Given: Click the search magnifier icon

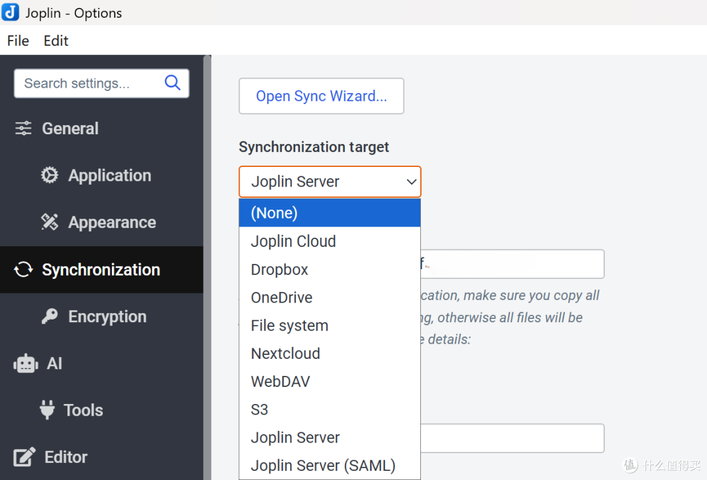Looking at the screenshot, I should pyautogui.click(x=172, y=83).
